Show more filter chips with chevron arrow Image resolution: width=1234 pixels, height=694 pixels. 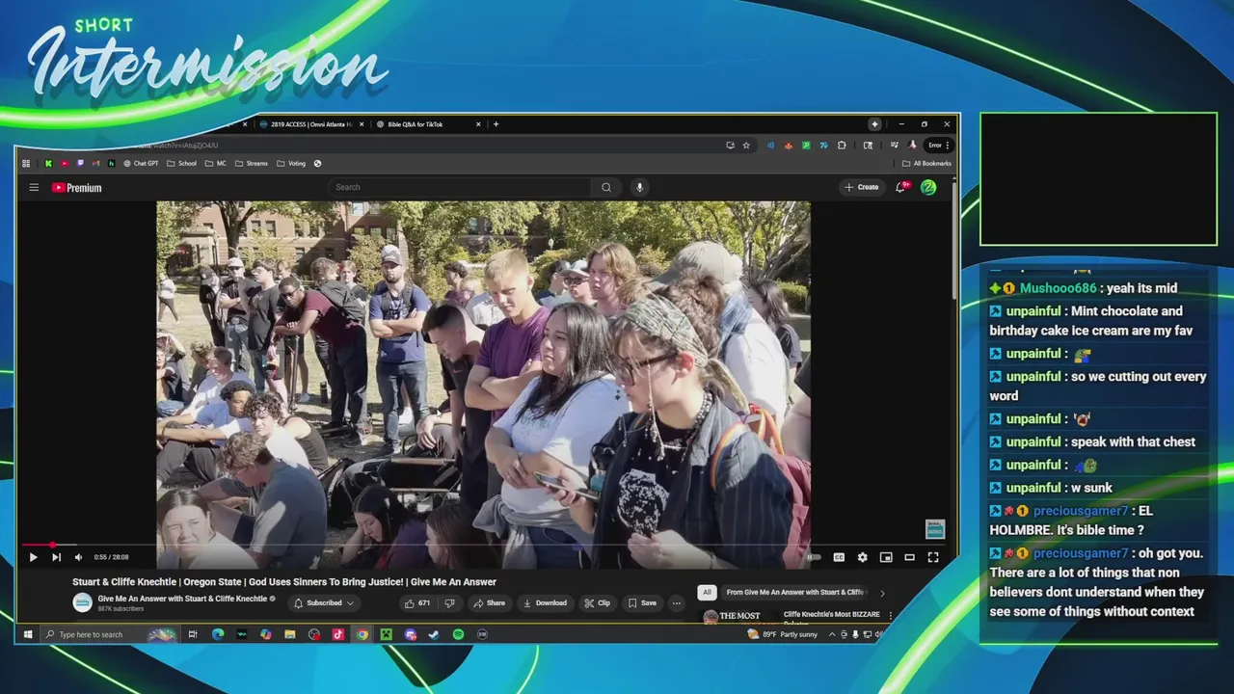pos(882,593)
